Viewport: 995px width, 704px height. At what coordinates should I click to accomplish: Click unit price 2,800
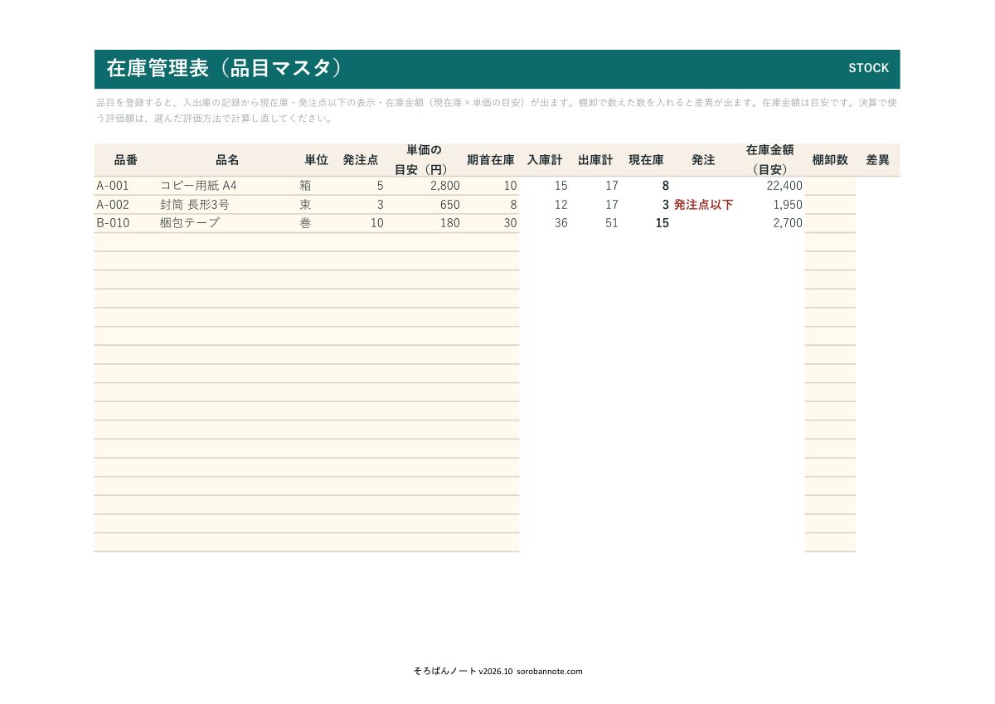pos(444,186)
